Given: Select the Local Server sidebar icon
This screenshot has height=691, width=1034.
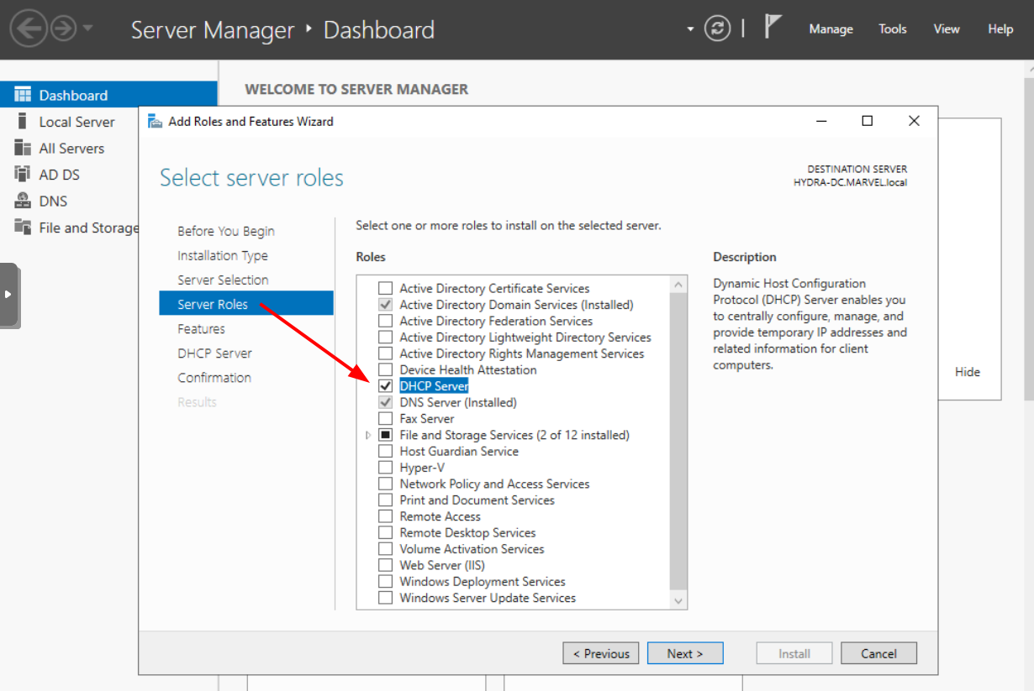Looking at the screenshot, I should (23, 122).
